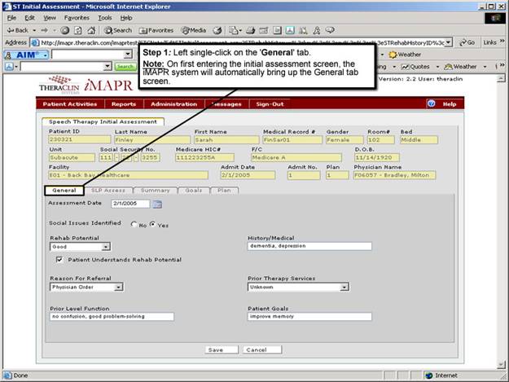Open Reports in red navigation bar

coord(124,104)
